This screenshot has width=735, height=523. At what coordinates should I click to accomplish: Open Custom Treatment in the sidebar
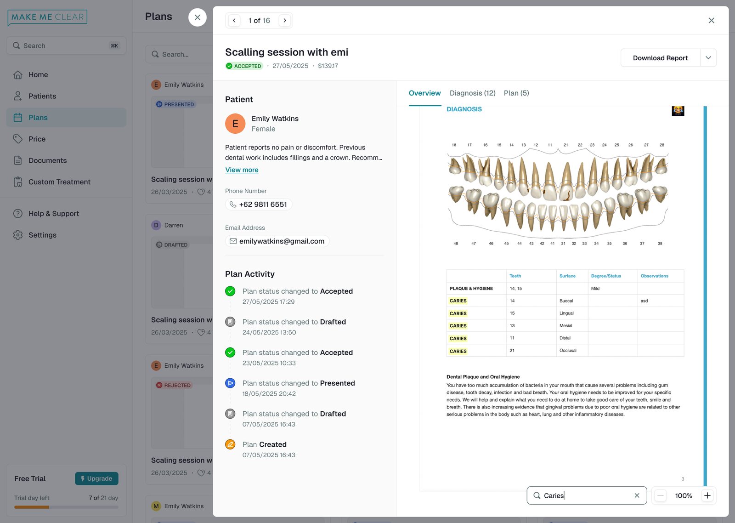(x=66, y=182)
